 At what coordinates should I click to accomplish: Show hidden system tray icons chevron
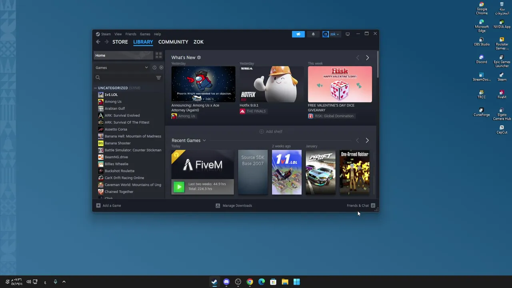[x=64, y=282]
